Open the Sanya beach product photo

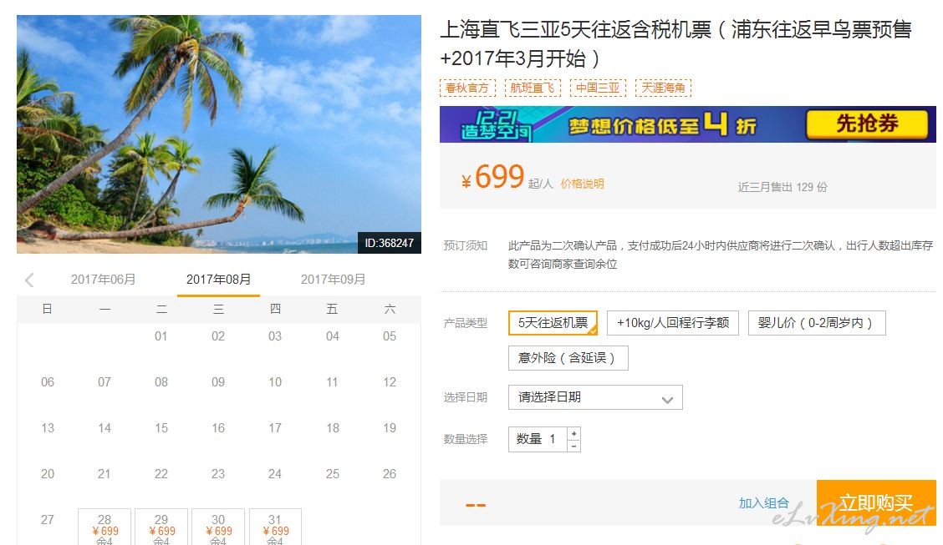coord(219,134)
